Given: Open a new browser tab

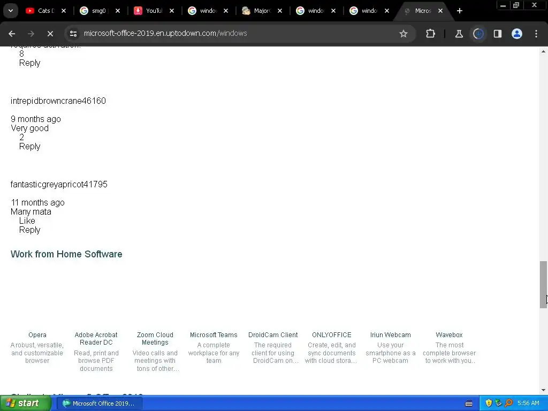Looking at the screenshot, I should click(x=460, y=11).
